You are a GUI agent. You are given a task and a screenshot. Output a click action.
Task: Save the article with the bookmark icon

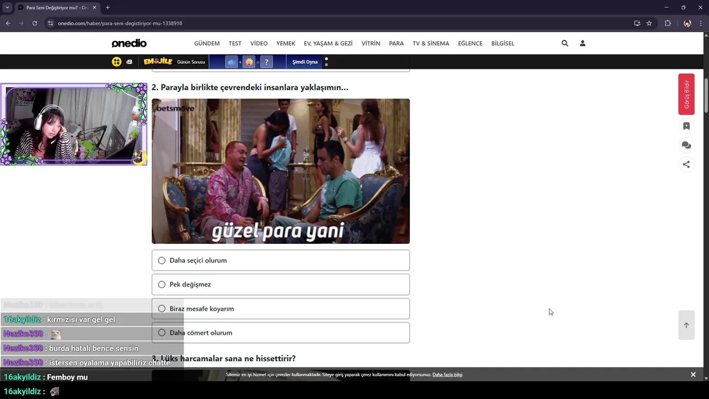tap(686, 126)
